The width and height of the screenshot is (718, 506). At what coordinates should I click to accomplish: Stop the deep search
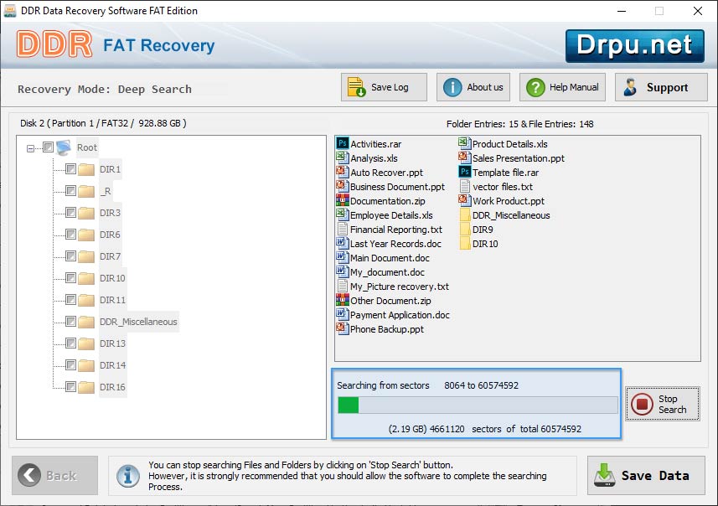[x=662, y=404]
